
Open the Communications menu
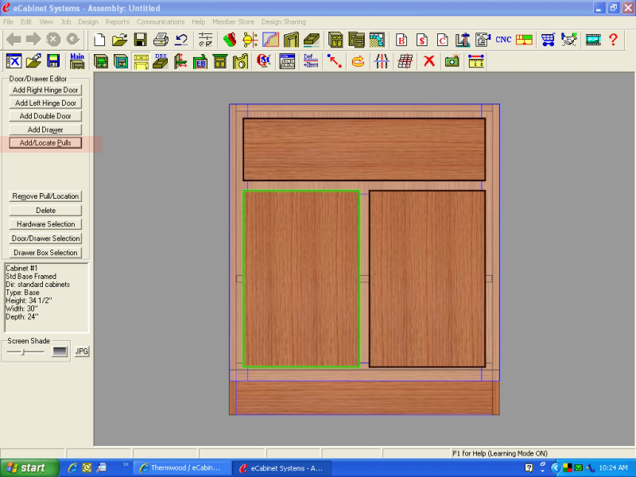[x=161, y=22]
